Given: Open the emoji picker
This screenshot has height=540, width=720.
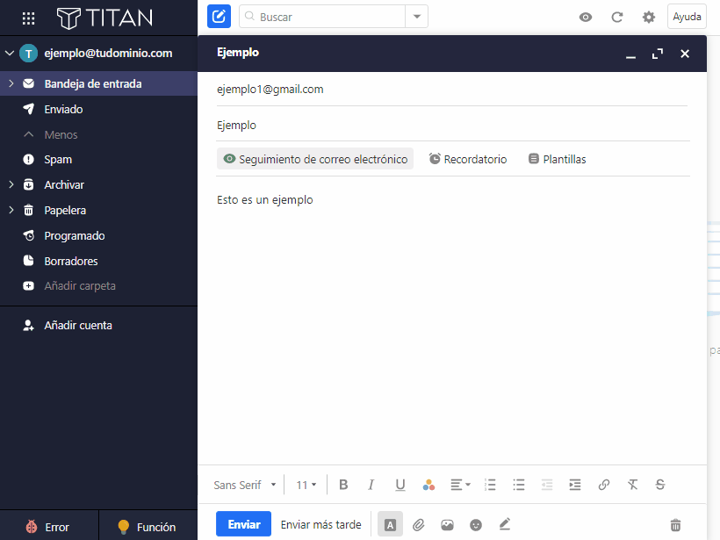Looking at the screenshot, I should [476, 524].
